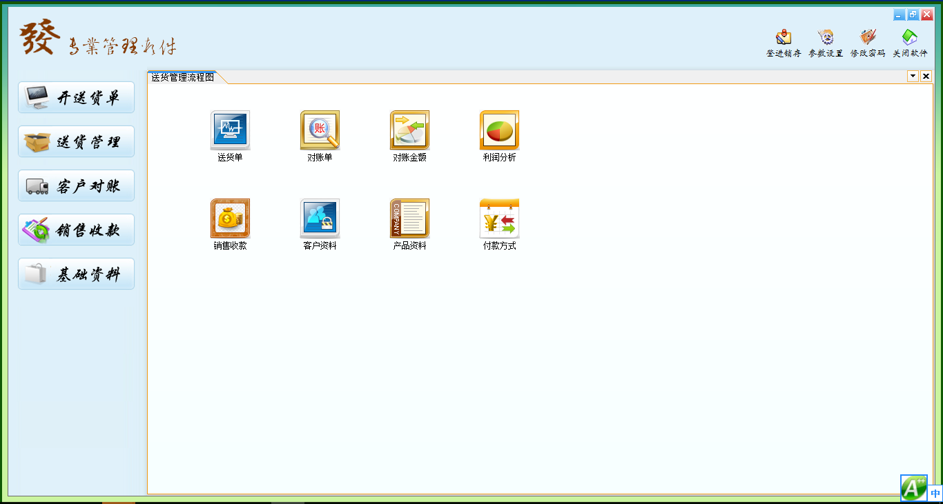The height and width of the screenshot is (504, 943).
Task: Open the 送货单 delivery note icon
Action: click(230, 130)
